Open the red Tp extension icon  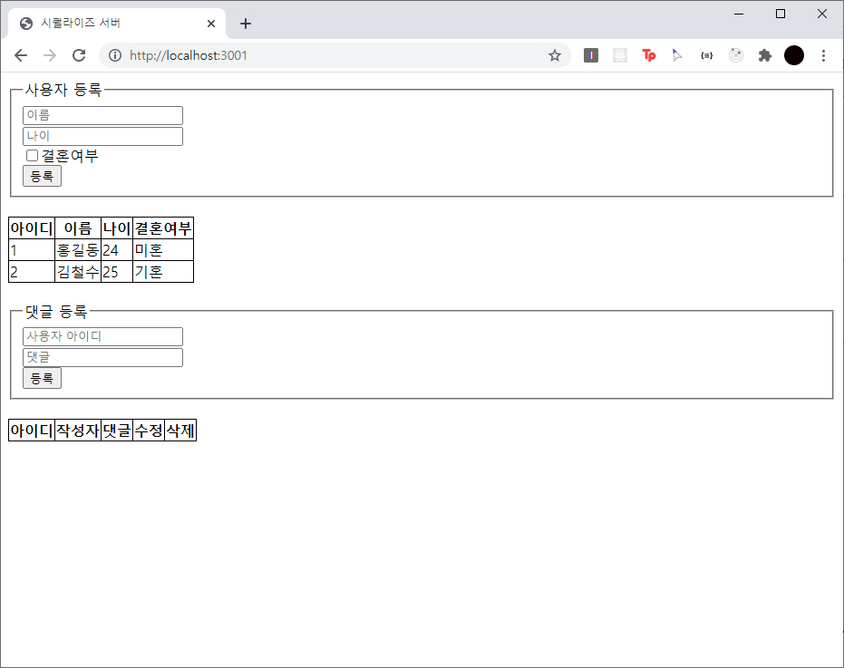point(649,55)
